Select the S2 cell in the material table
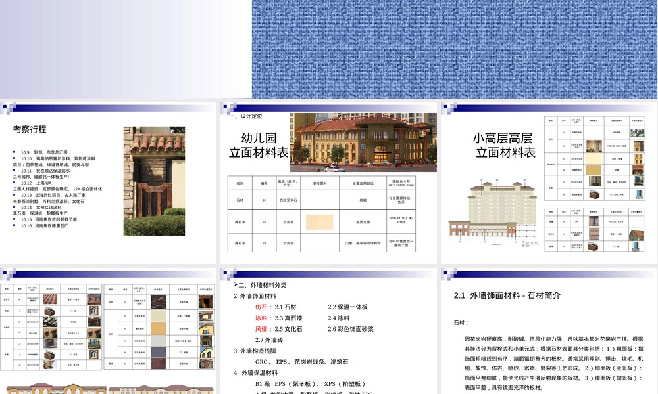The image size is (658, 394). 264,222
